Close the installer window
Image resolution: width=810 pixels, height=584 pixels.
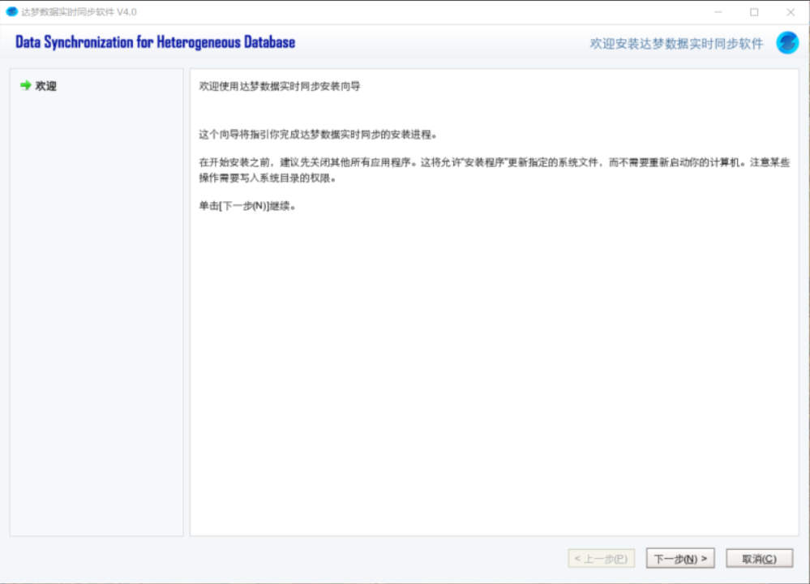pyautogui.click(x=791, y=12)
